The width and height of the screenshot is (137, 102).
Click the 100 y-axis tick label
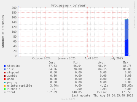[14, 32]
